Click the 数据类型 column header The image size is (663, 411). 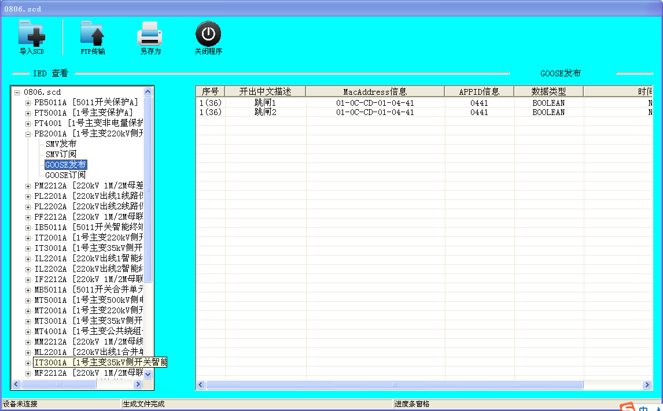548,92
